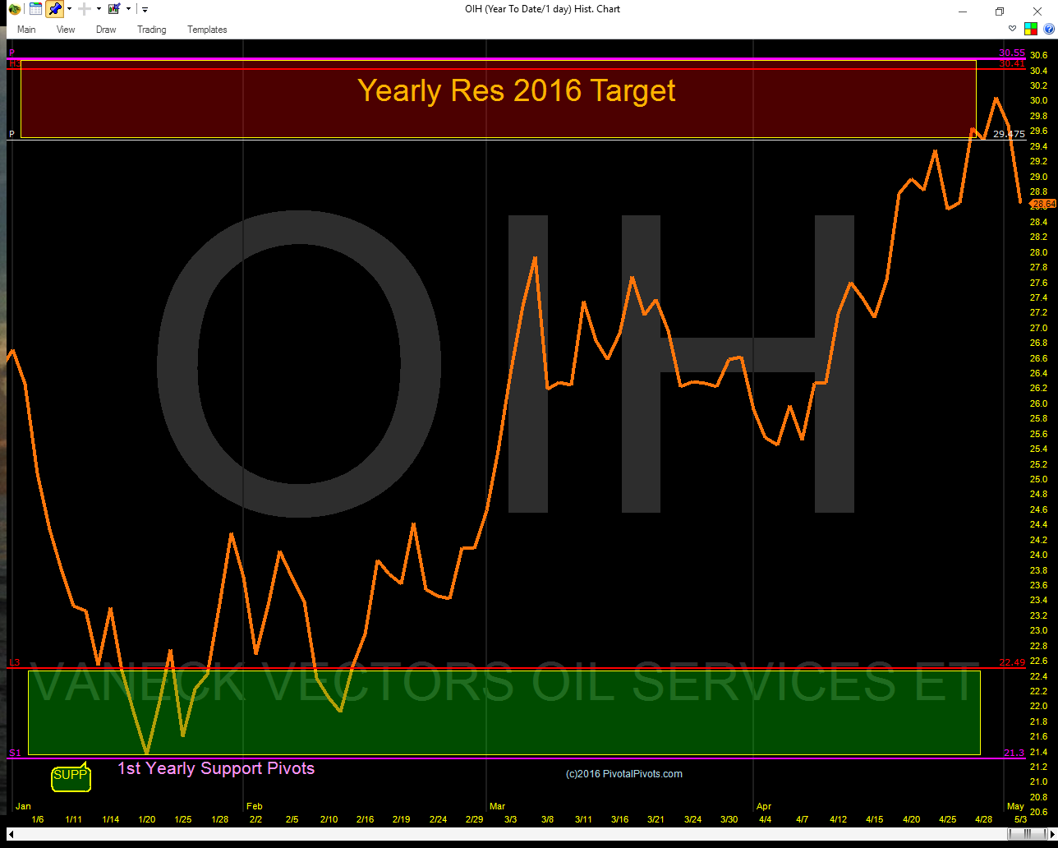Click the 'Jan' month label on axis
This screenshot has width=1058, height=848.
pyautogui.click(x=23, y=807)
